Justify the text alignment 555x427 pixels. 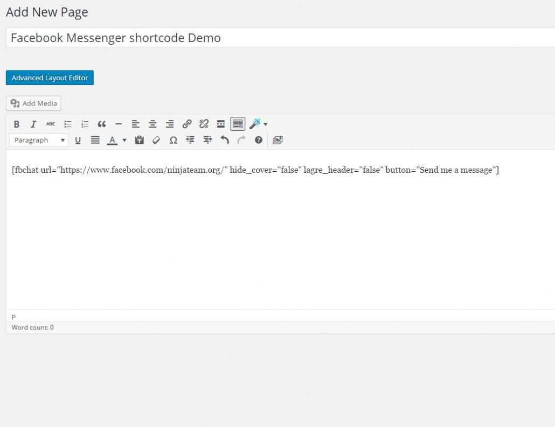coord(95,141)
